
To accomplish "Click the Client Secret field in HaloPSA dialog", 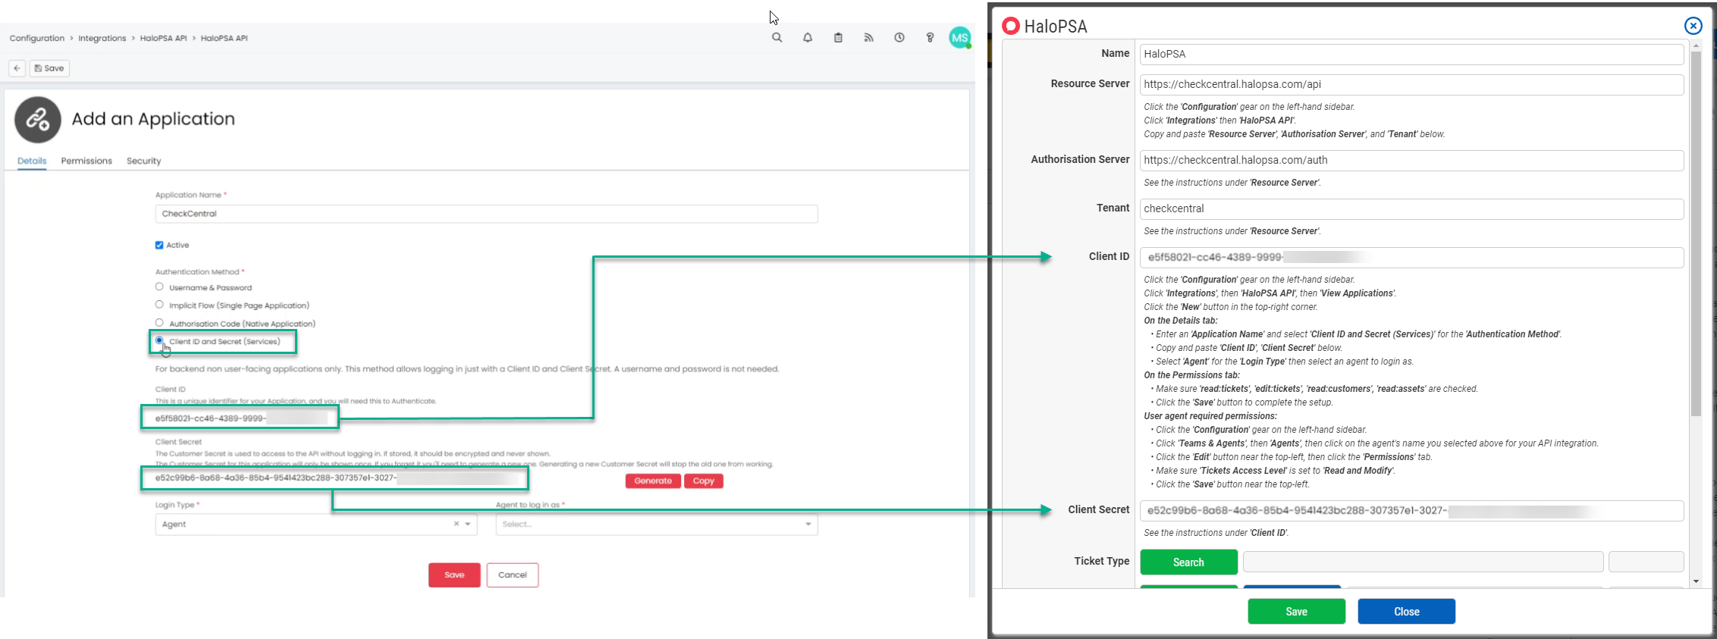I will pos(1411,510).
